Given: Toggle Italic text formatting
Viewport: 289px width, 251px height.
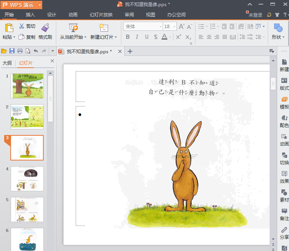Looking at the screenshot, I should pyautogui.click(x=137, y=37).
